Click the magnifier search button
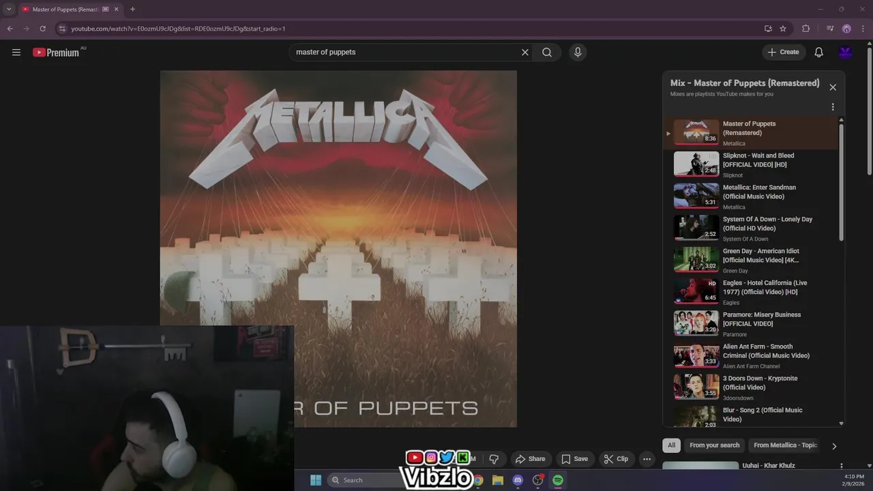 (x=547, y=53)
